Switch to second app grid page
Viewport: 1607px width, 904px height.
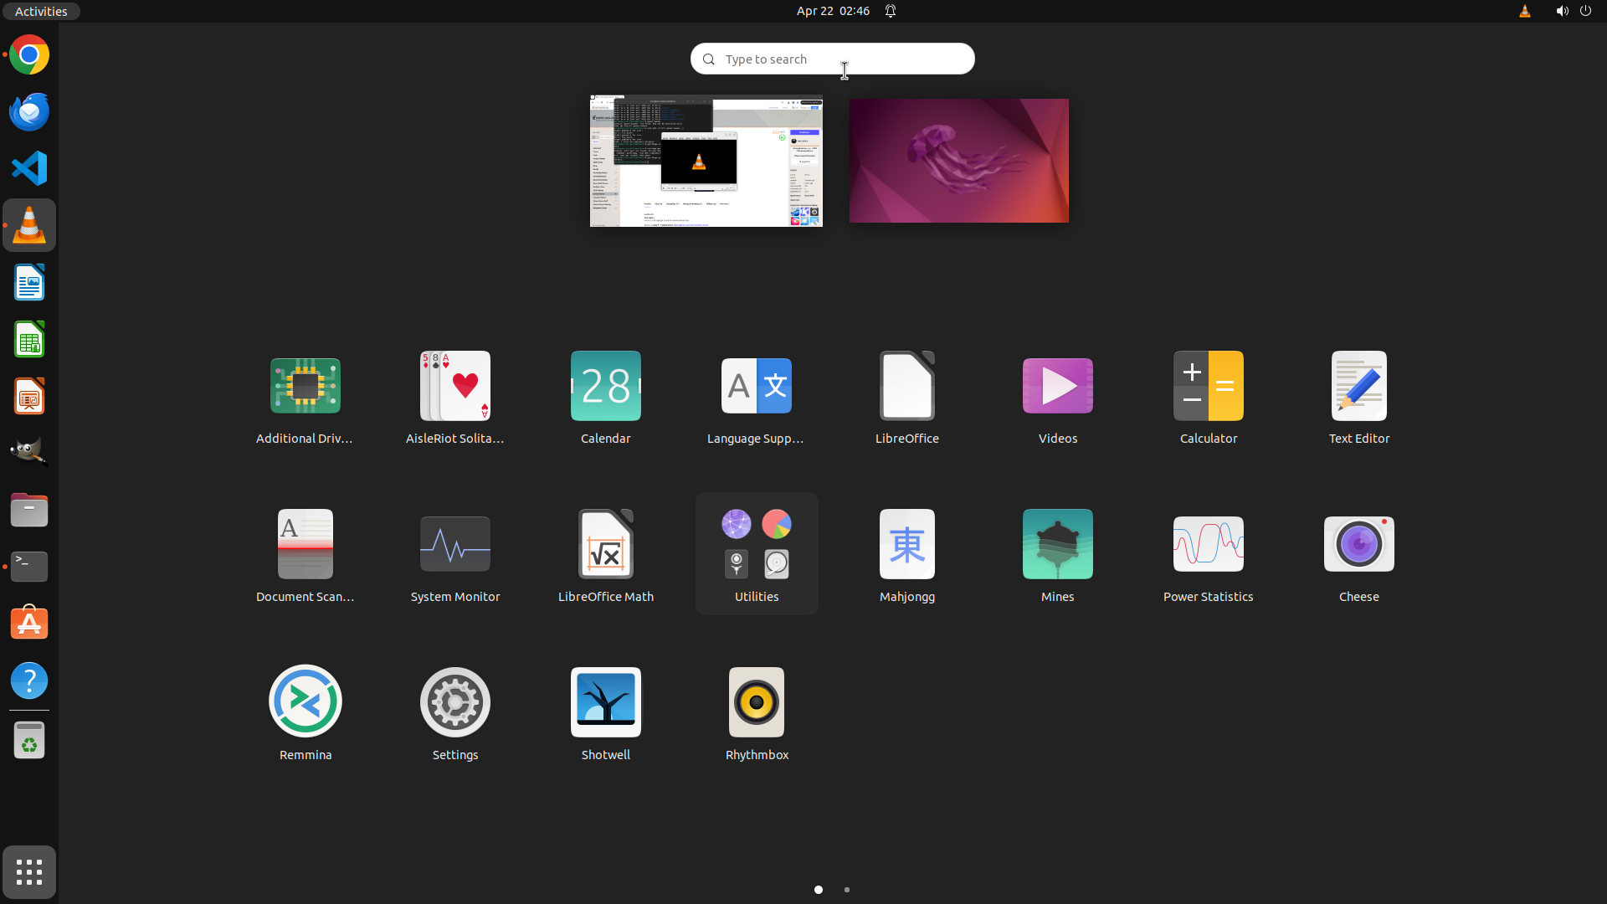847,890
